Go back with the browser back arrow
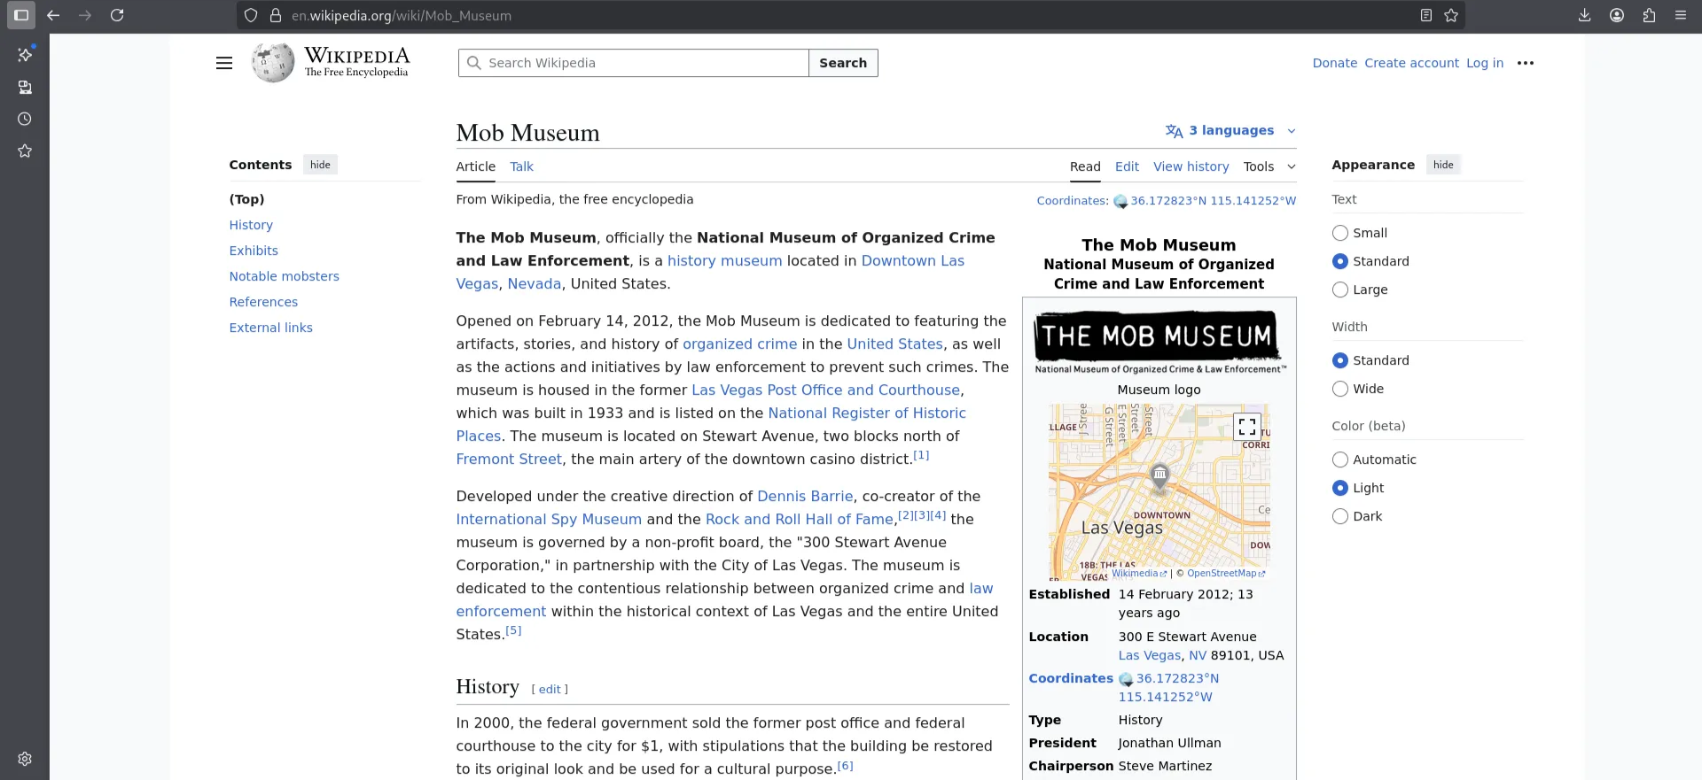Viewport: 1702px width, 780px height. tap(53, 15)
